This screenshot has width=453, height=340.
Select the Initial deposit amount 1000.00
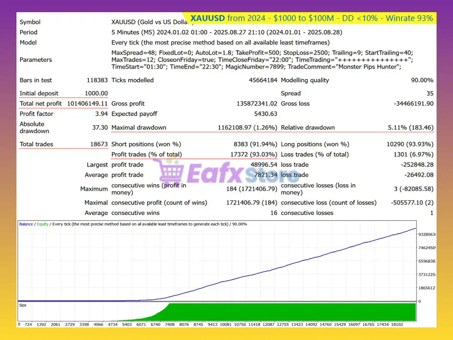96,93
